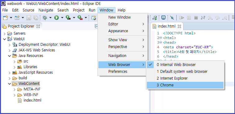
Task: Select 1 Default system web browser option
Action: tap(185, 72)
